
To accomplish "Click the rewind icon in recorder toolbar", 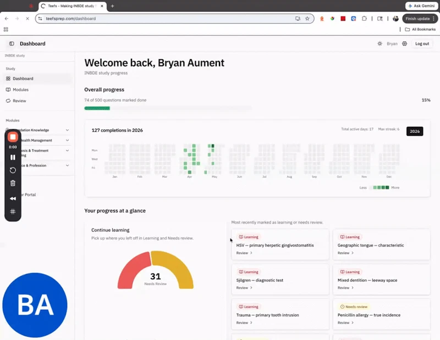I will (13, 198).
